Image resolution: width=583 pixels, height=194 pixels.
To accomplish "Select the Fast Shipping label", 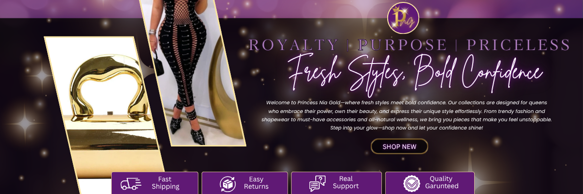I will (x=165, y=183).
